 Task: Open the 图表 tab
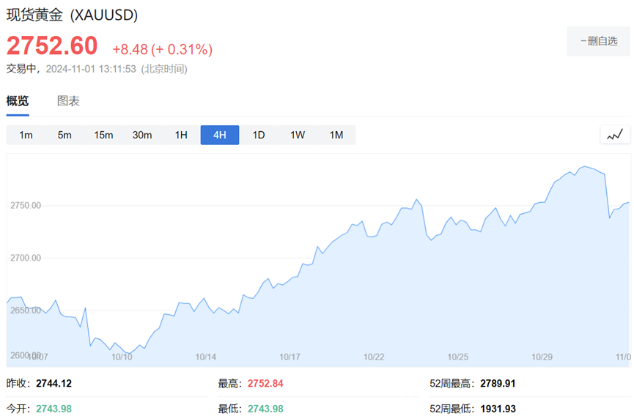point(68,101)
